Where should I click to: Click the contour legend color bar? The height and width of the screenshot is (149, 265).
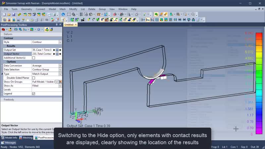[259, 83]
